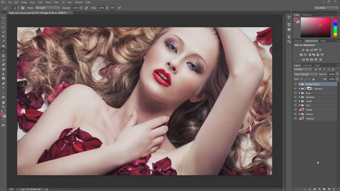This screenshot has width=340, height=191.
Task: Click the zoom level field showing 25%
Action: coord(11,189)
